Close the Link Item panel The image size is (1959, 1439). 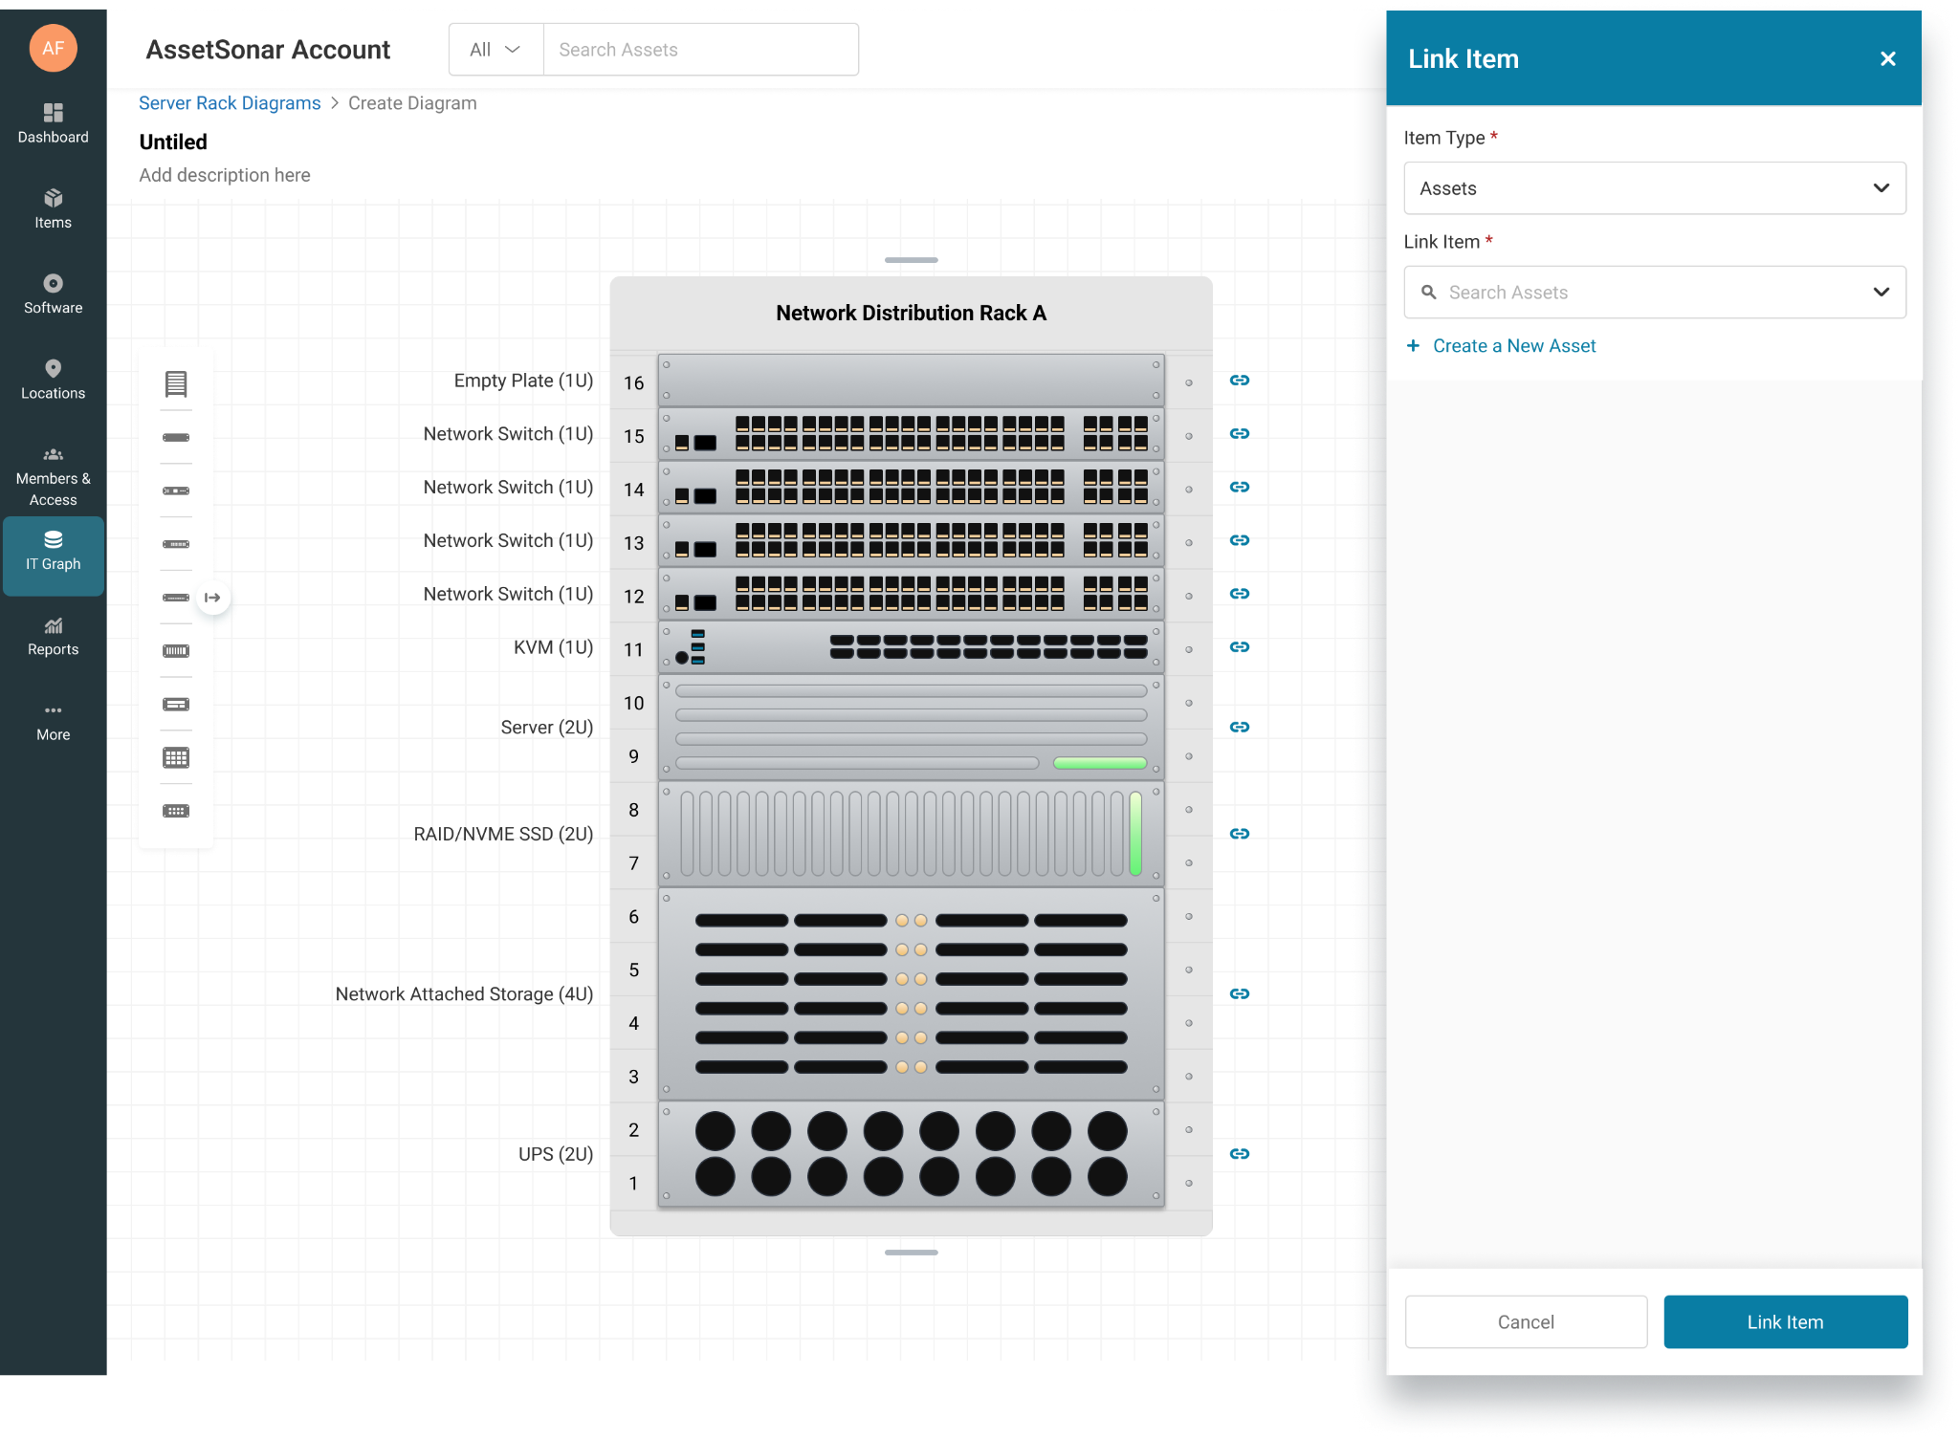click(1887, 59)
